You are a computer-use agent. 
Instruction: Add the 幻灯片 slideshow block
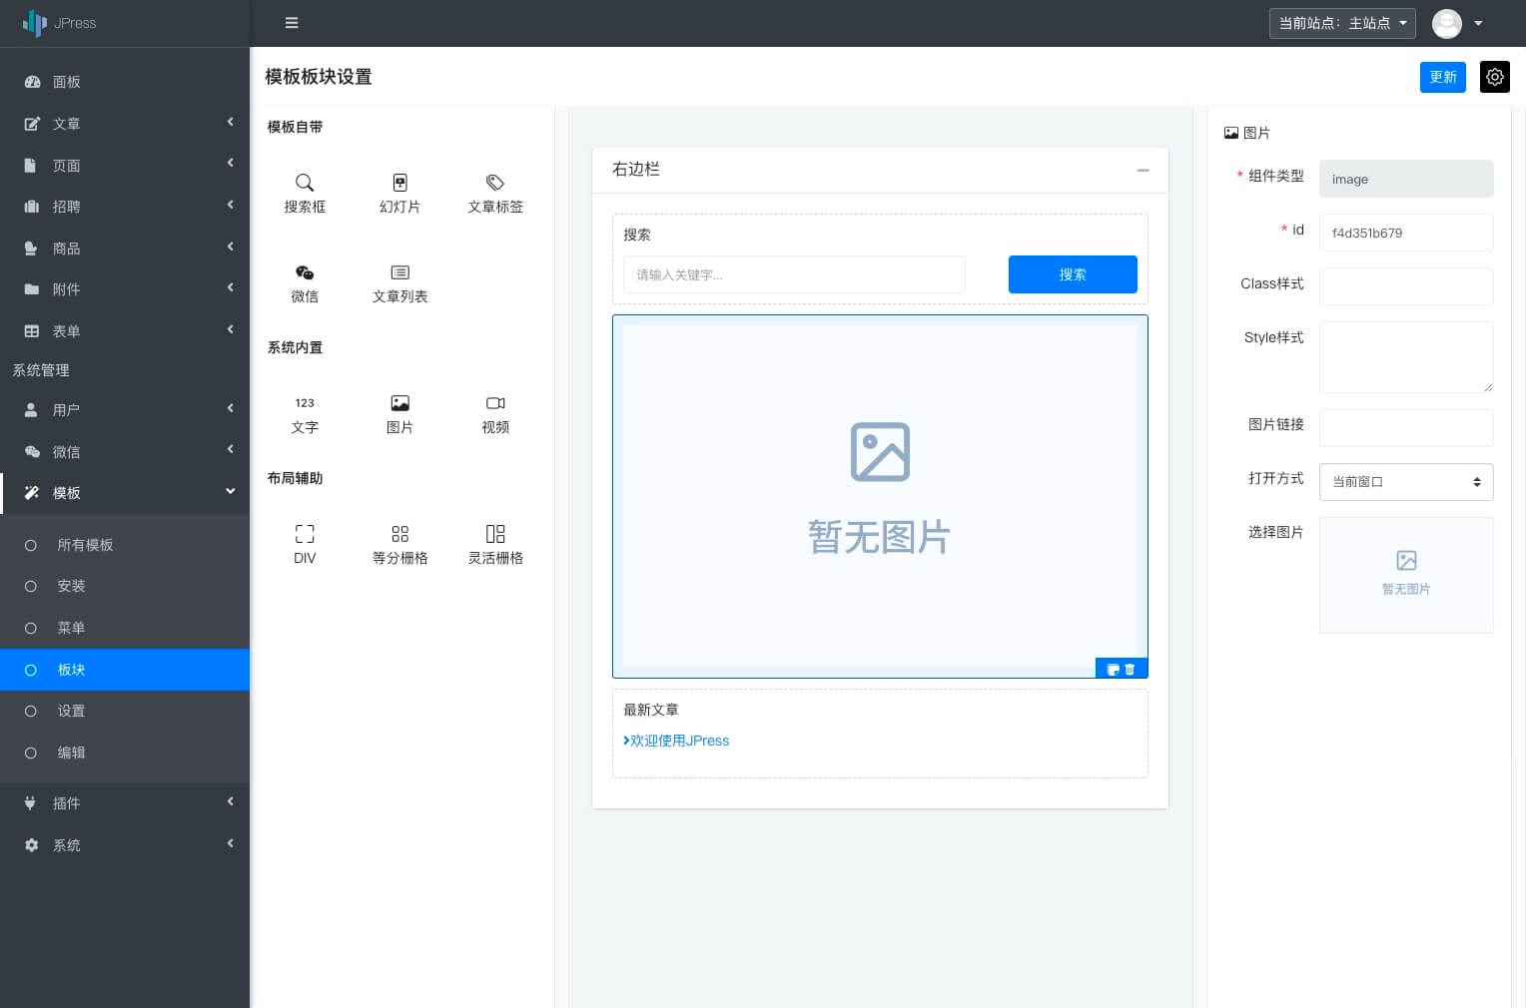click(399, 194)
